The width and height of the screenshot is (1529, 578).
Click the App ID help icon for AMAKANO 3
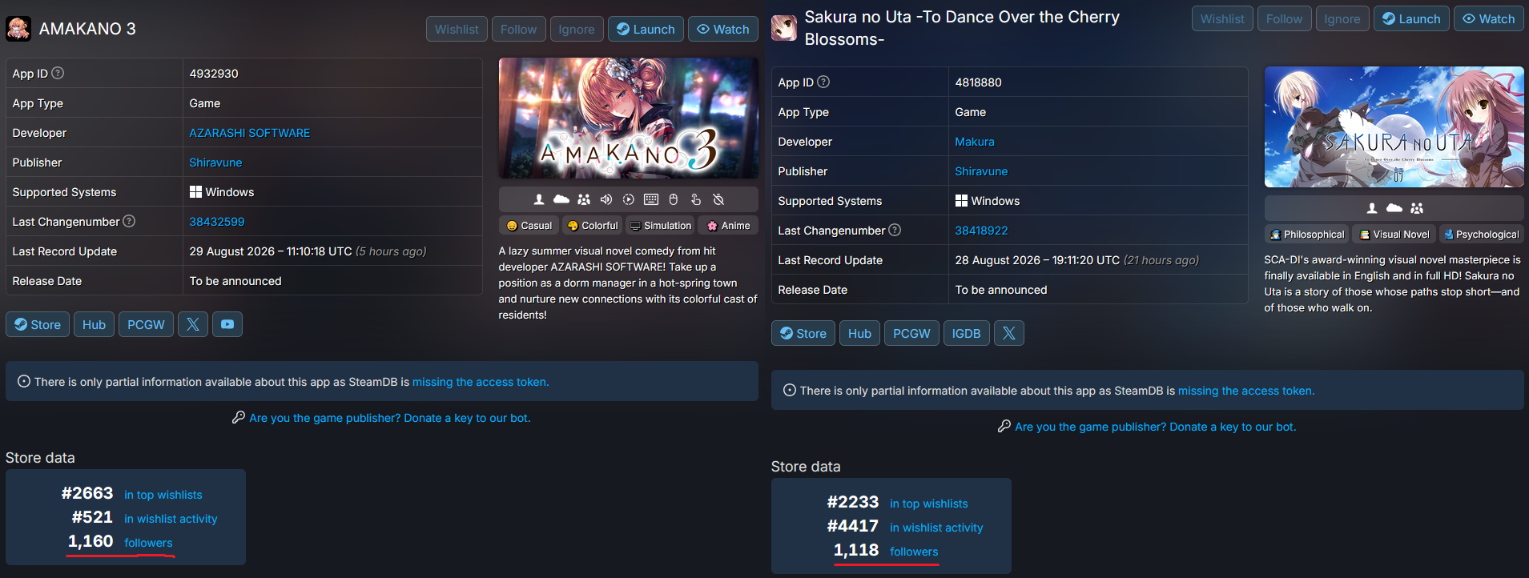58,73
